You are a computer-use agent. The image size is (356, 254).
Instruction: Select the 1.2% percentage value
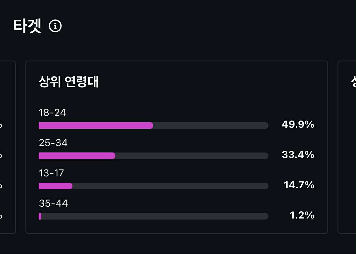(x=302, y=215)
